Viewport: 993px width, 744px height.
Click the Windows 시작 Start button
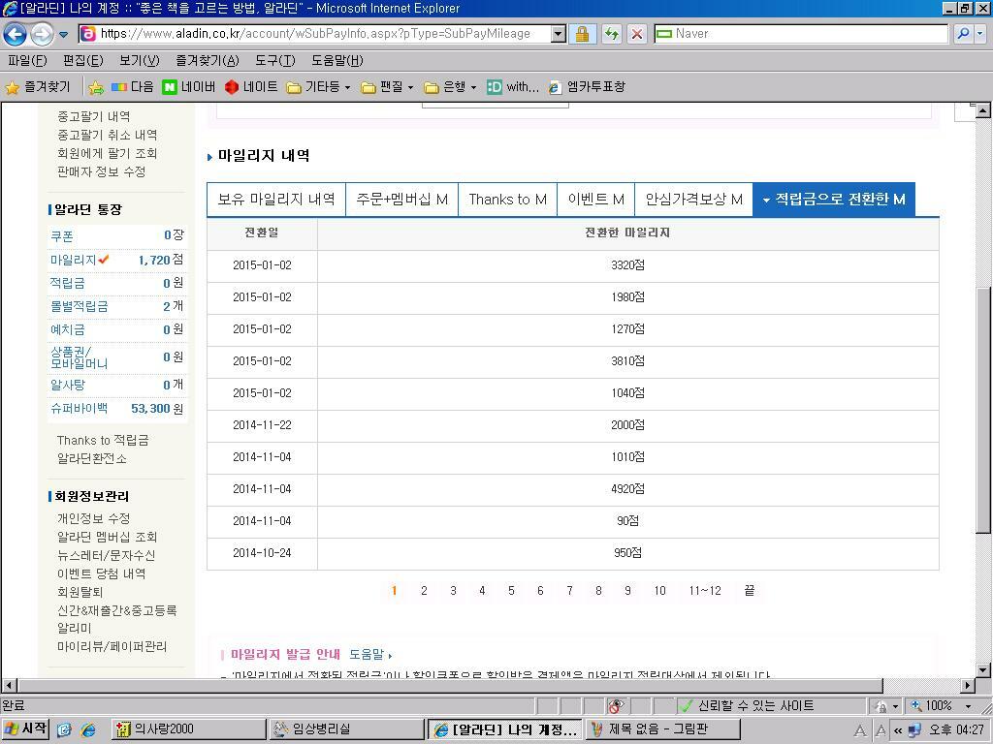tap(25, 729)
